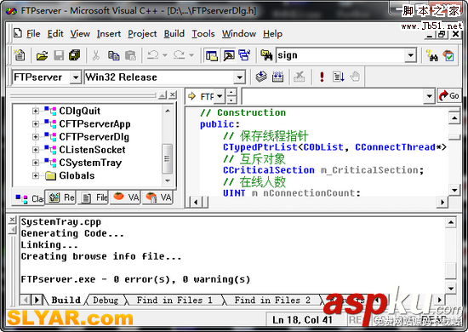468x332 pixels.
Task: Click the class tree vertical scrollbar thumb
Action: pyautogui.click(x=167, y=158)
